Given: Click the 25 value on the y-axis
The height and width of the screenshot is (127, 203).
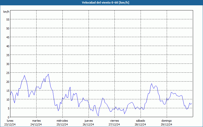Looking at the screenshot, I should point(8,73).
